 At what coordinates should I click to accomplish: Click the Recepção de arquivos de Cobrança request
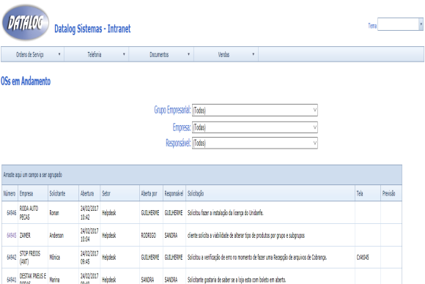(257, 257)
